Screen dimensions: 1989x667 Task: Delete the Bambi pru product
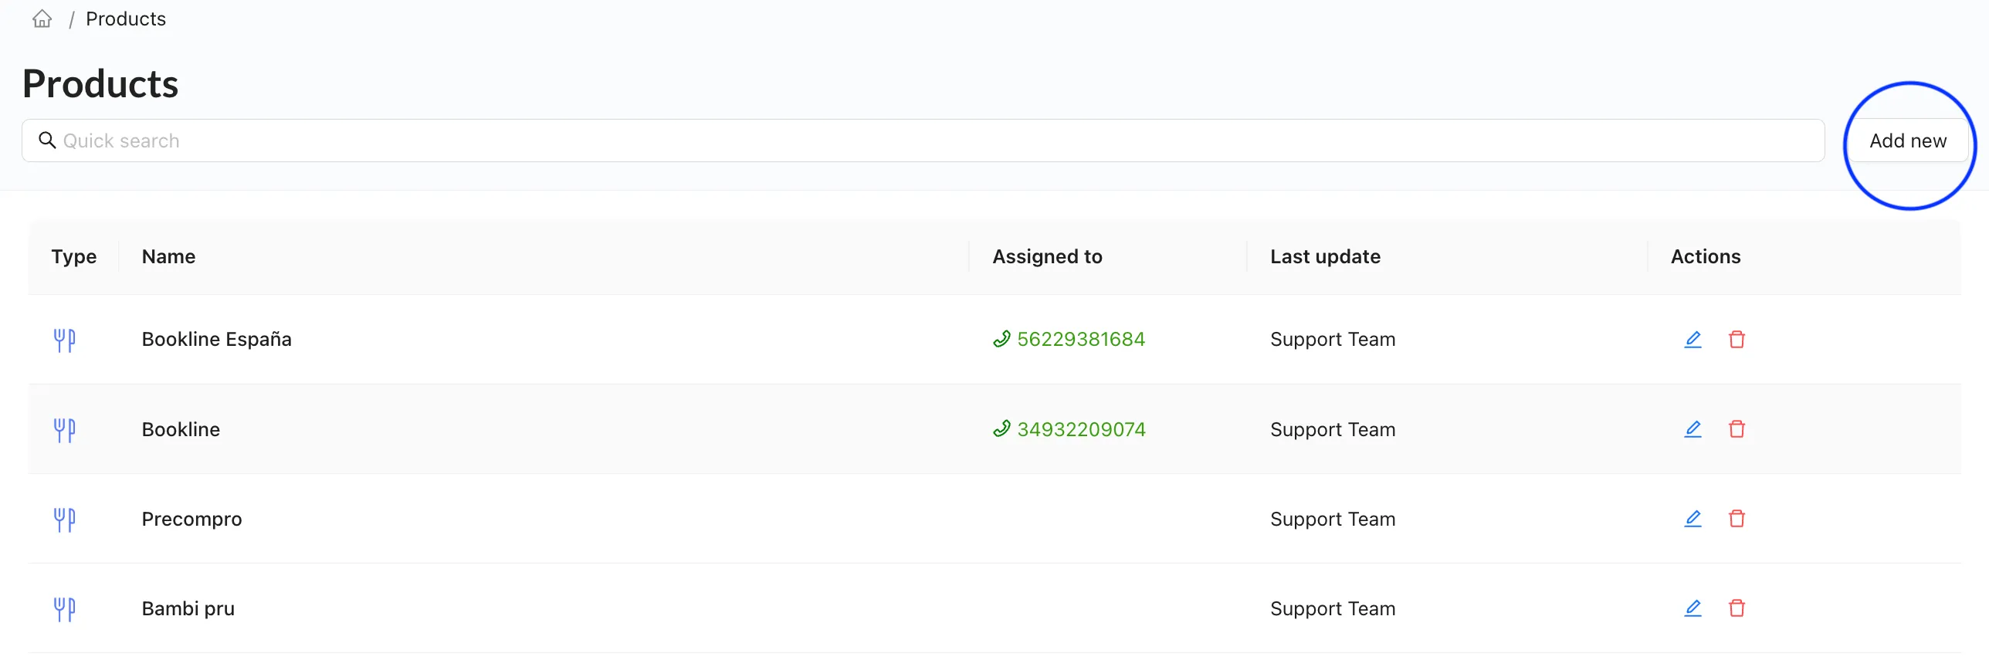(x=1737, y=608)
